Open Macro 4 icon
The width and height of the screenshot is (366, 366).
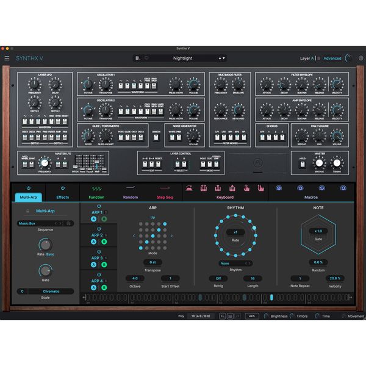pos(343,188)
